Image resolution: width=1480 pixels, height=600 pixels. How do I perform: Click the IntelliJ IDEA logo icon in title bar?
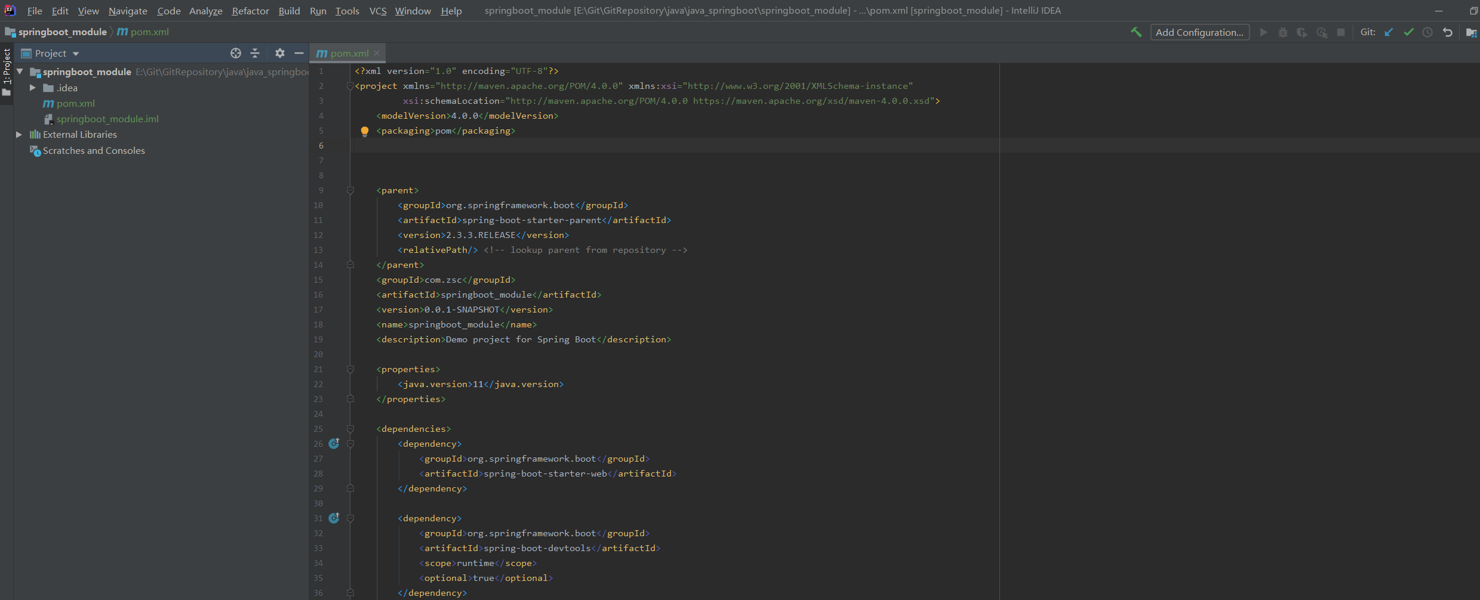coord(10,10)
